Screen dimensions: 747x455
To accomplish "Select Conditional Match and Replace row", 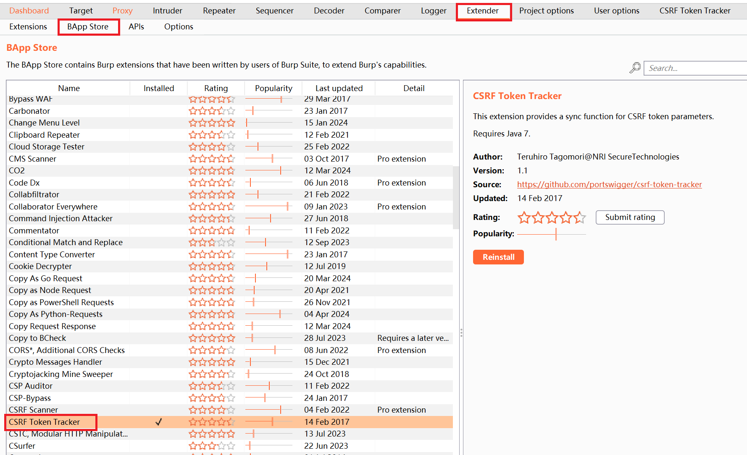I will point(230,242).
